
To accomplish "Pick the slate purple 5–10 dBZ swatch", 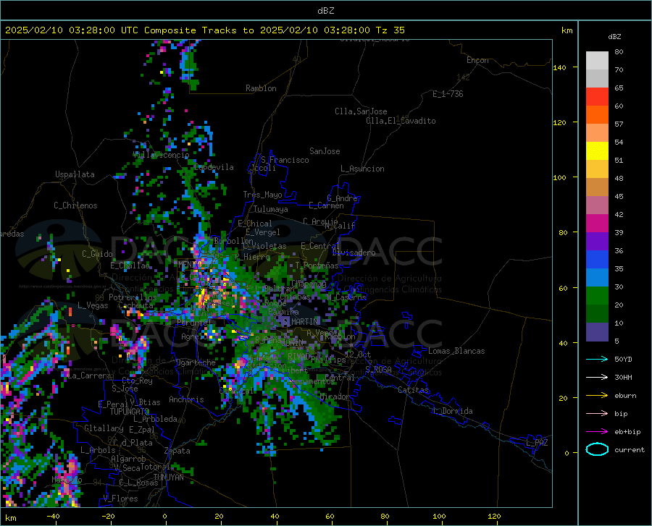I will [597, 332].
